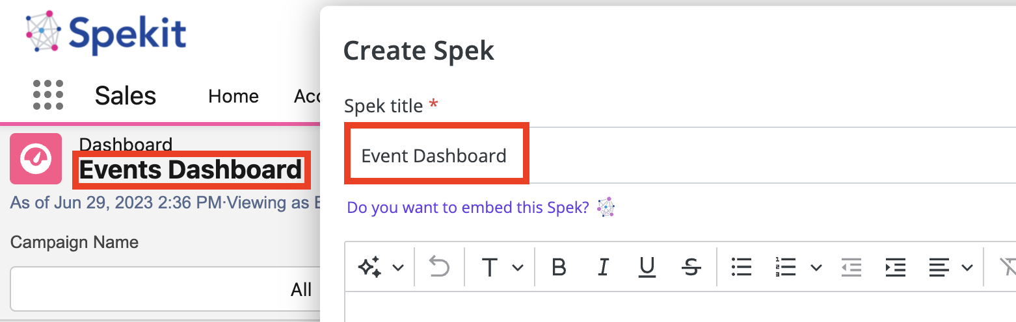The image size is (1016, 322).
Task: Click the Spek title input field
Action: [680, 155]
